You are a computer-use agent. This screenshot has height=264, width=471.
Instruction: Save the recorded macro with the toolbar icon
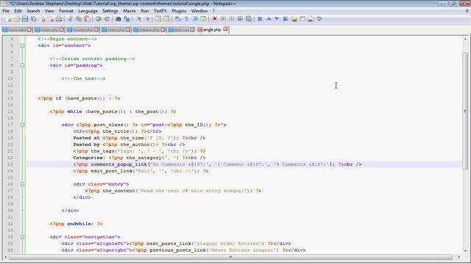click(x=249, y=19)
